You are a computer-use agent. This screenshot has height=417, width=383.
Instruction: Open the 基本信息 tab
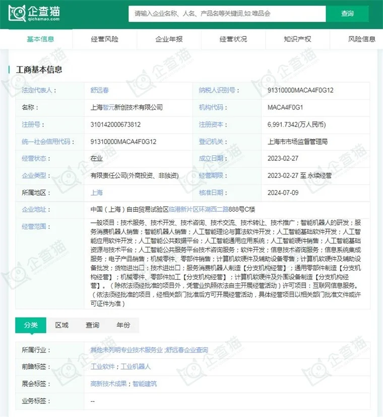40,39
